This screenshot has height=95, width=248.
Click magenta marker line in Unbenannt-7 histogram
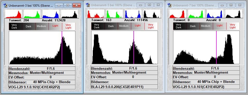pos(216,47)
